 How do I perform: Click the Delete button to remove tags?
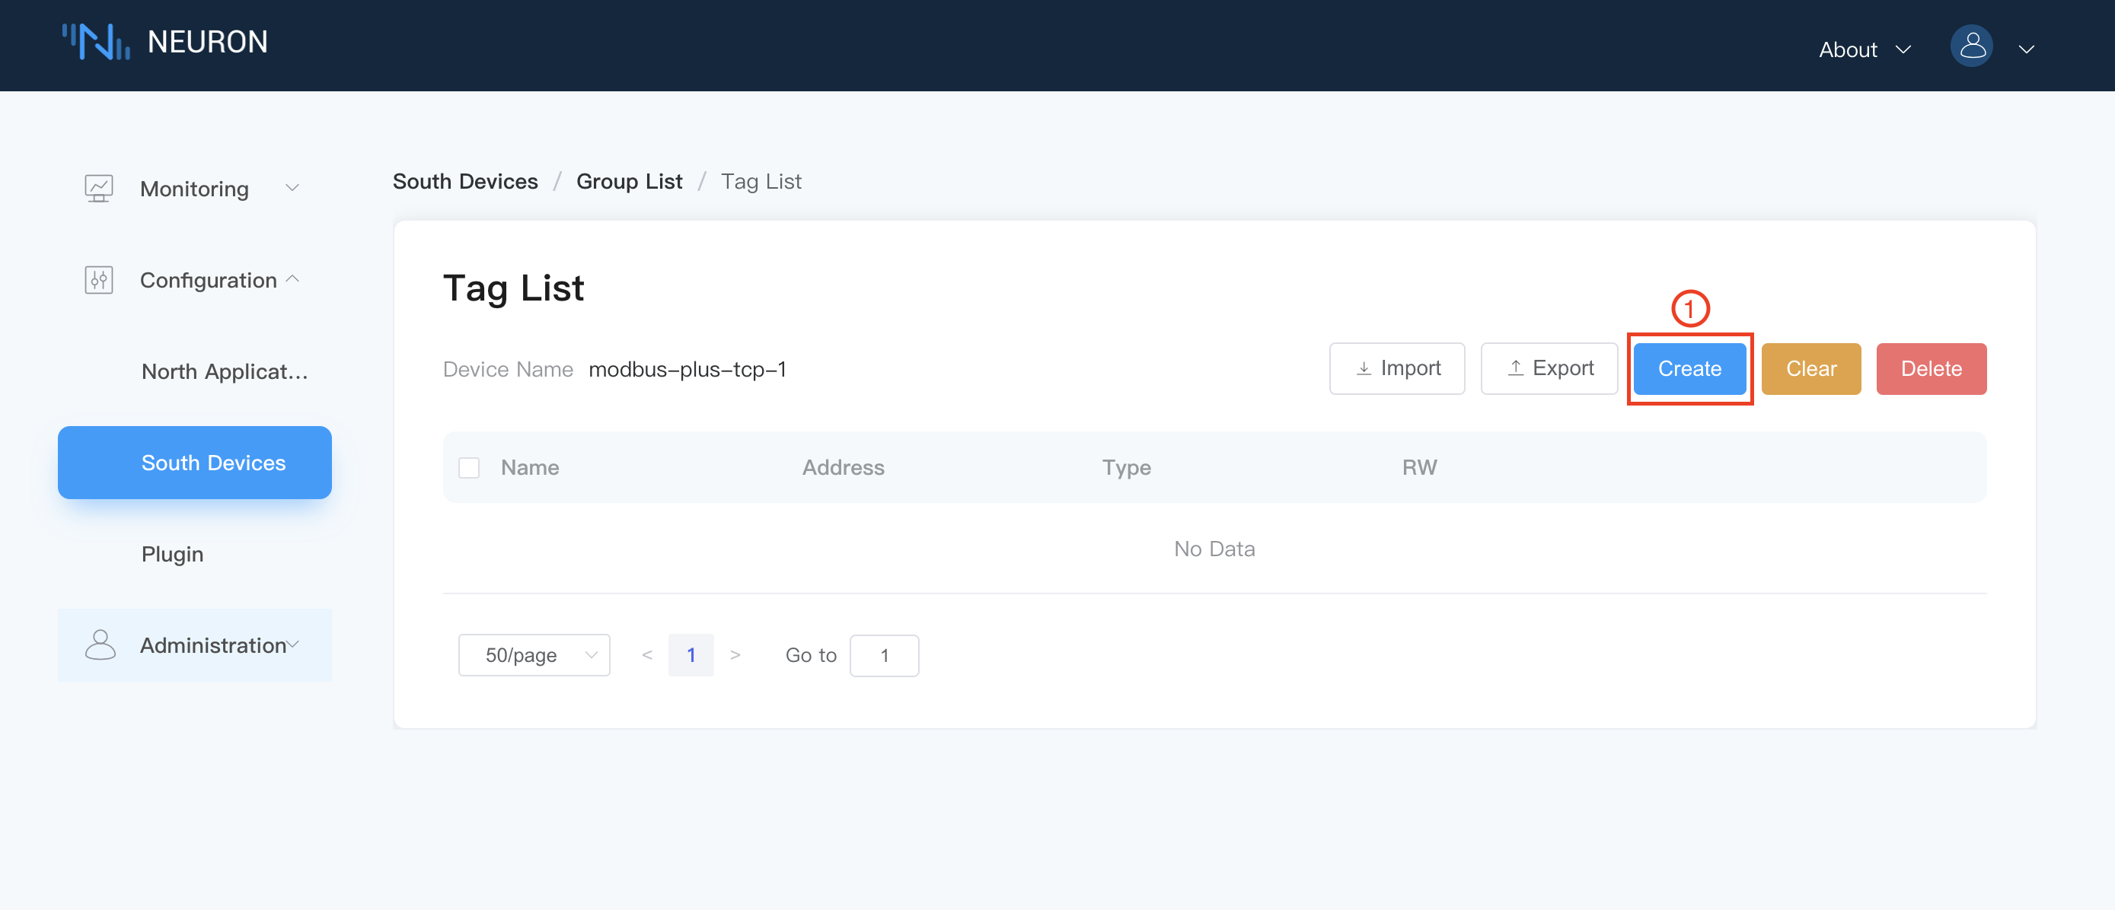pos(1932,368)
